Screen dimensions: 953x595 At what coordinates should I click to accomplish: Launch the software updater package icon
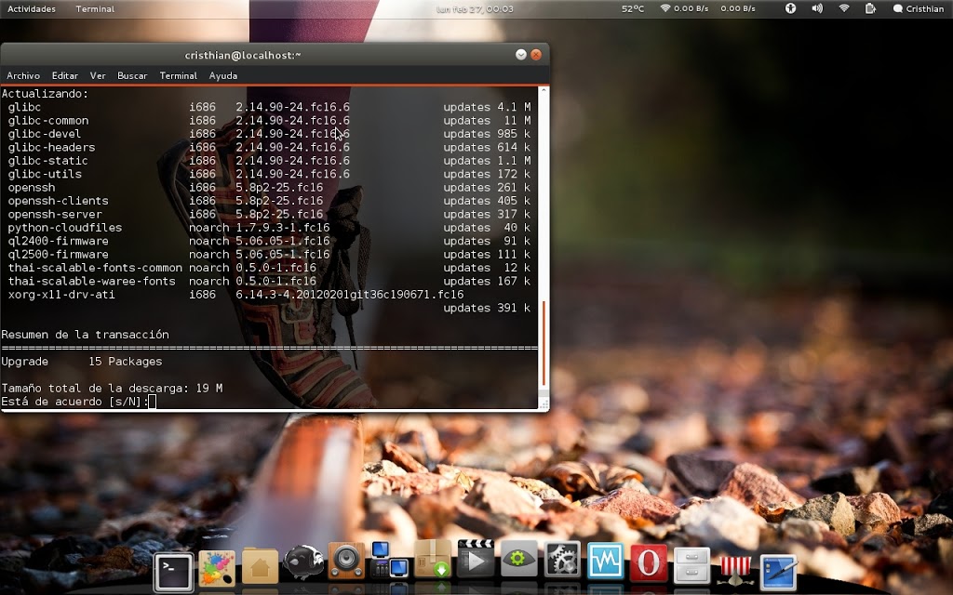432,562
